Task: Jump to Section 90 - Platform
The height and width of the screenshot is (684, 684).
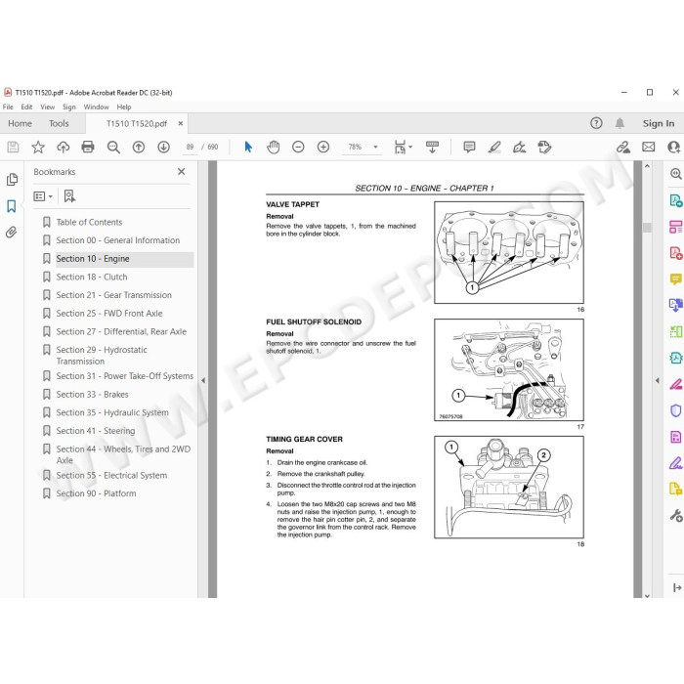Action: tap(96, 493)
